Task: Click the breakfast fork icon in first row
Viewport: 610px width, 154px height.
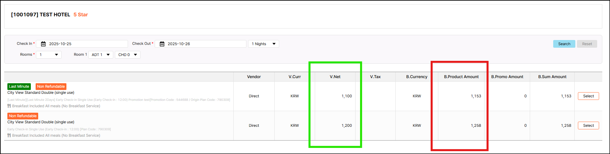Action: pyautogui.click(x=9, y=106)
